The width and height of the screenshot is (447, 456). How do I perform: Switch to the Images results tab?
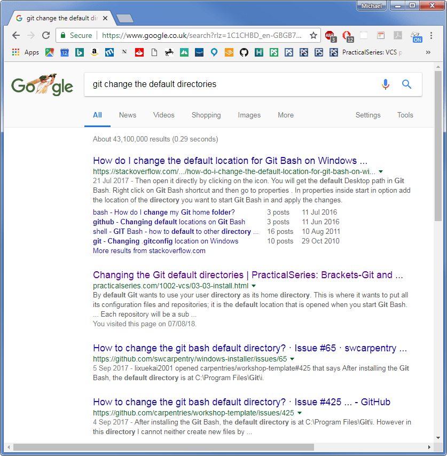[x=249, y=115]
